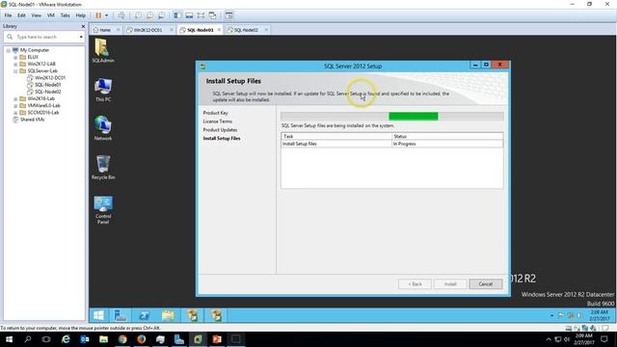The image size is (617, 347).
Task: Click the Revert to Snapshot toolbar icon
Action: point(149,15)
